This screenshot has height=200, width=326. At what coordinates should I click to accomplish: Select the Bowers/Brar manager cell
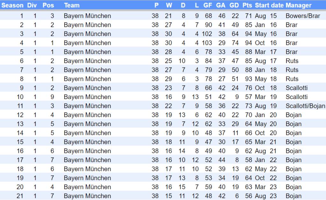pos(303,16)
